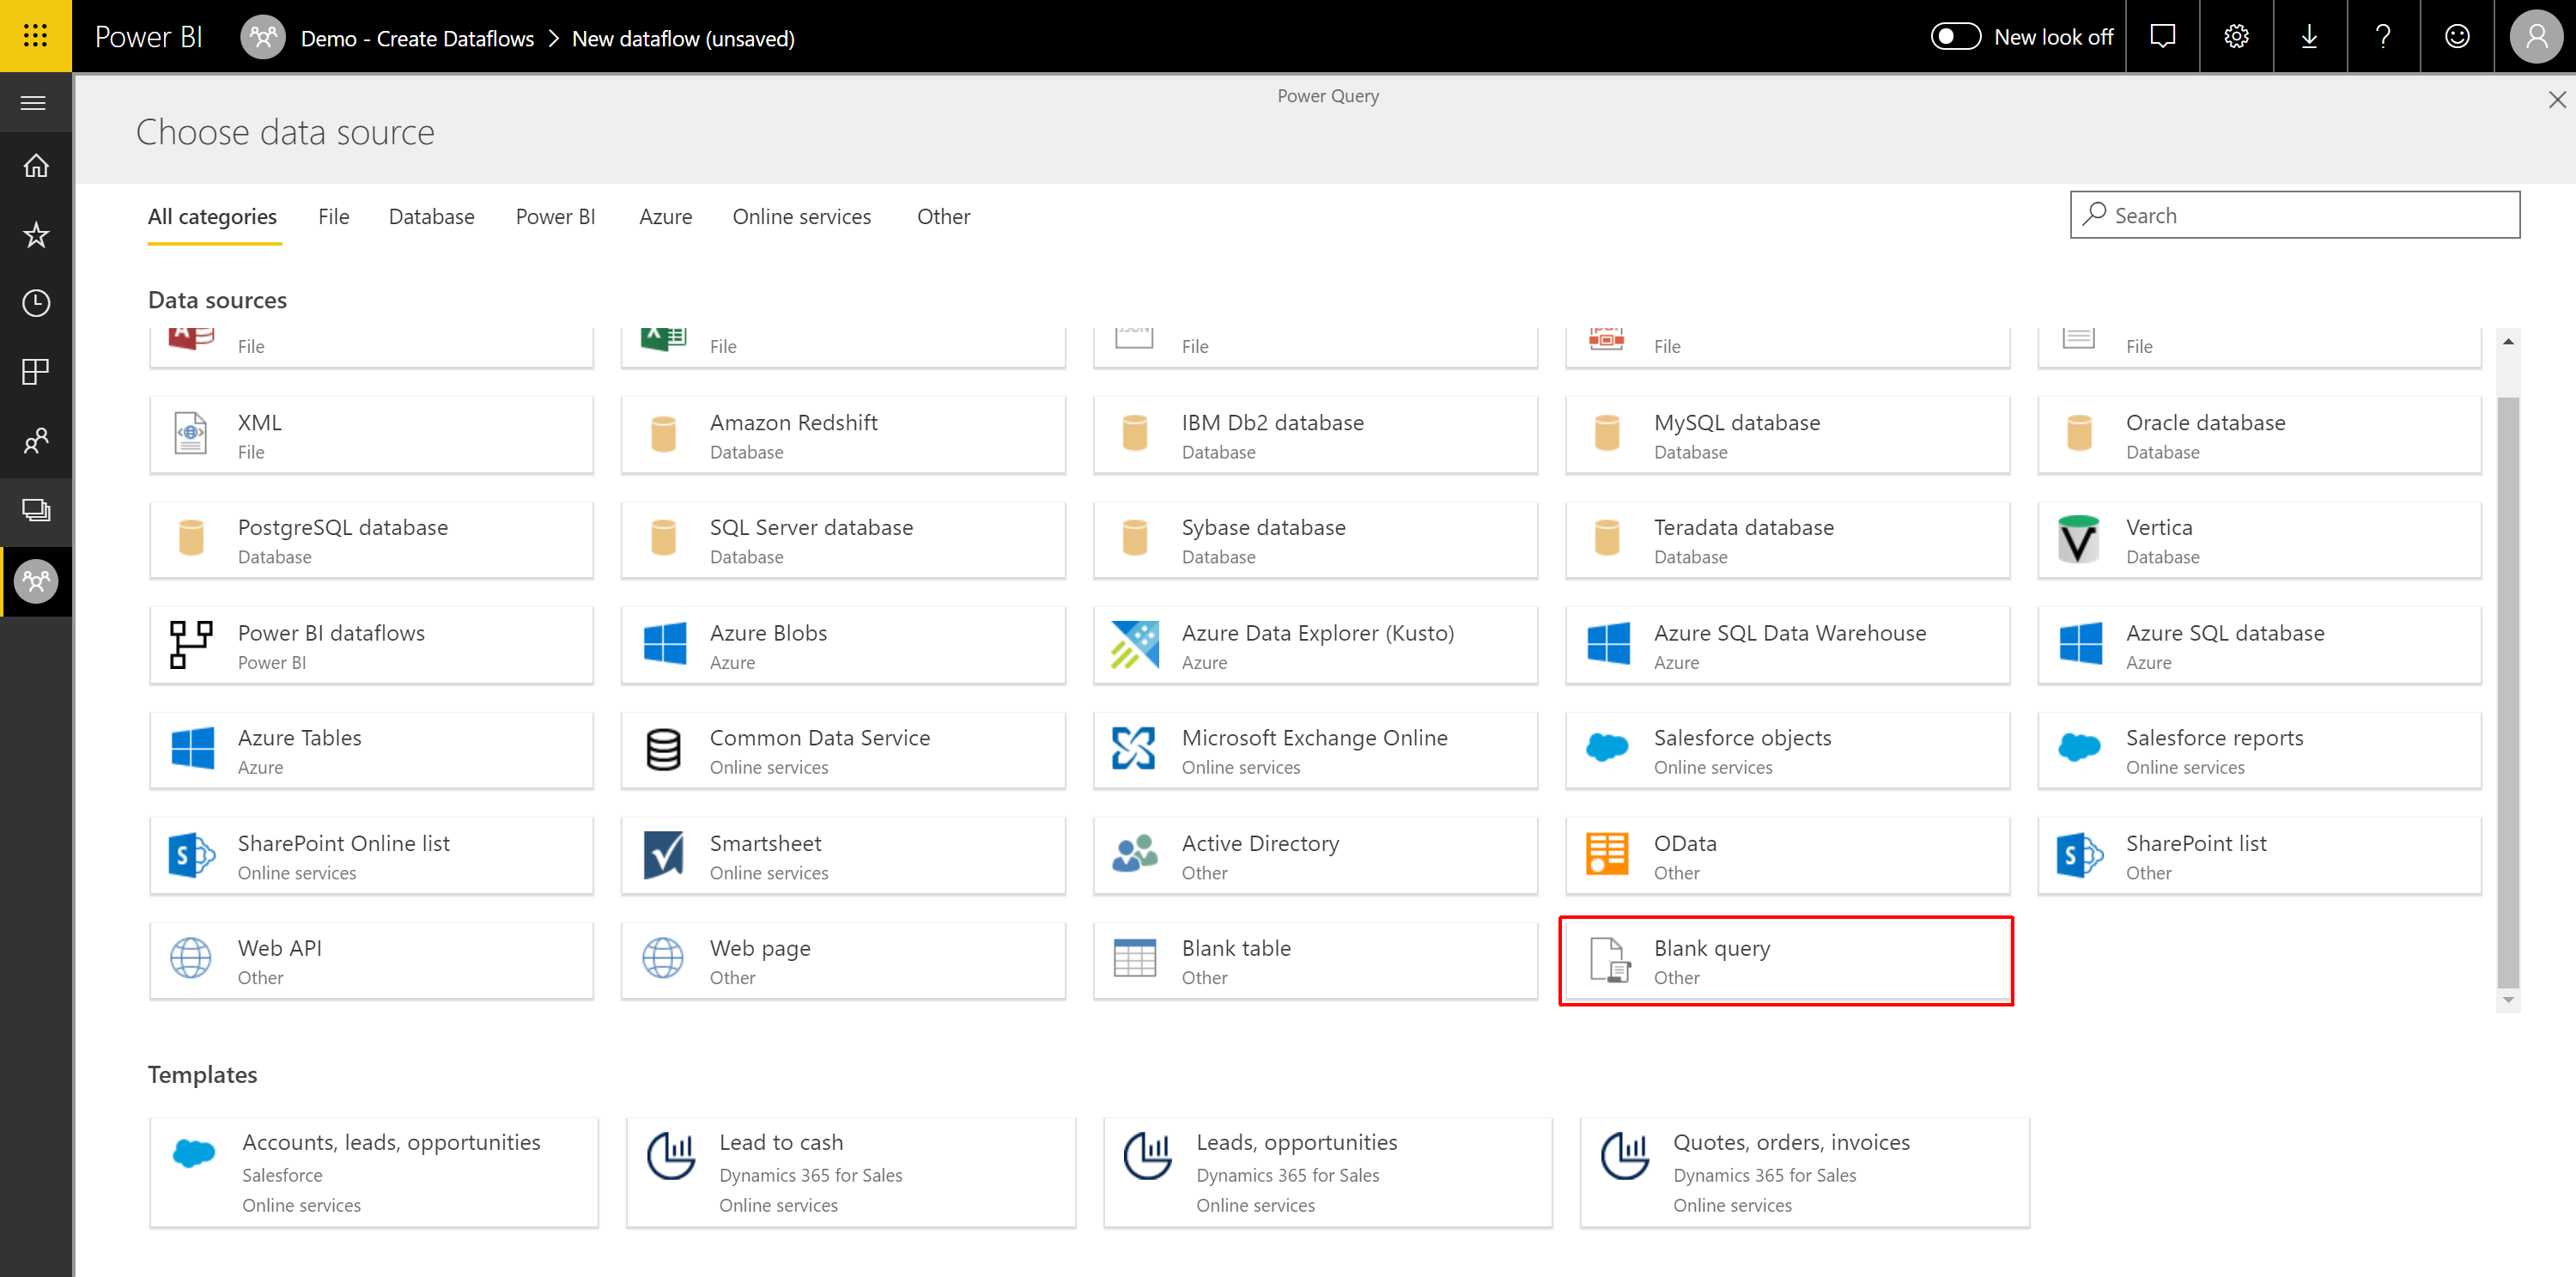The height and width of the screenshot is (1277, 2576).
Task: Click the Azure Data Explorer Kusto icon
Action: click(x=1134, y=644)
